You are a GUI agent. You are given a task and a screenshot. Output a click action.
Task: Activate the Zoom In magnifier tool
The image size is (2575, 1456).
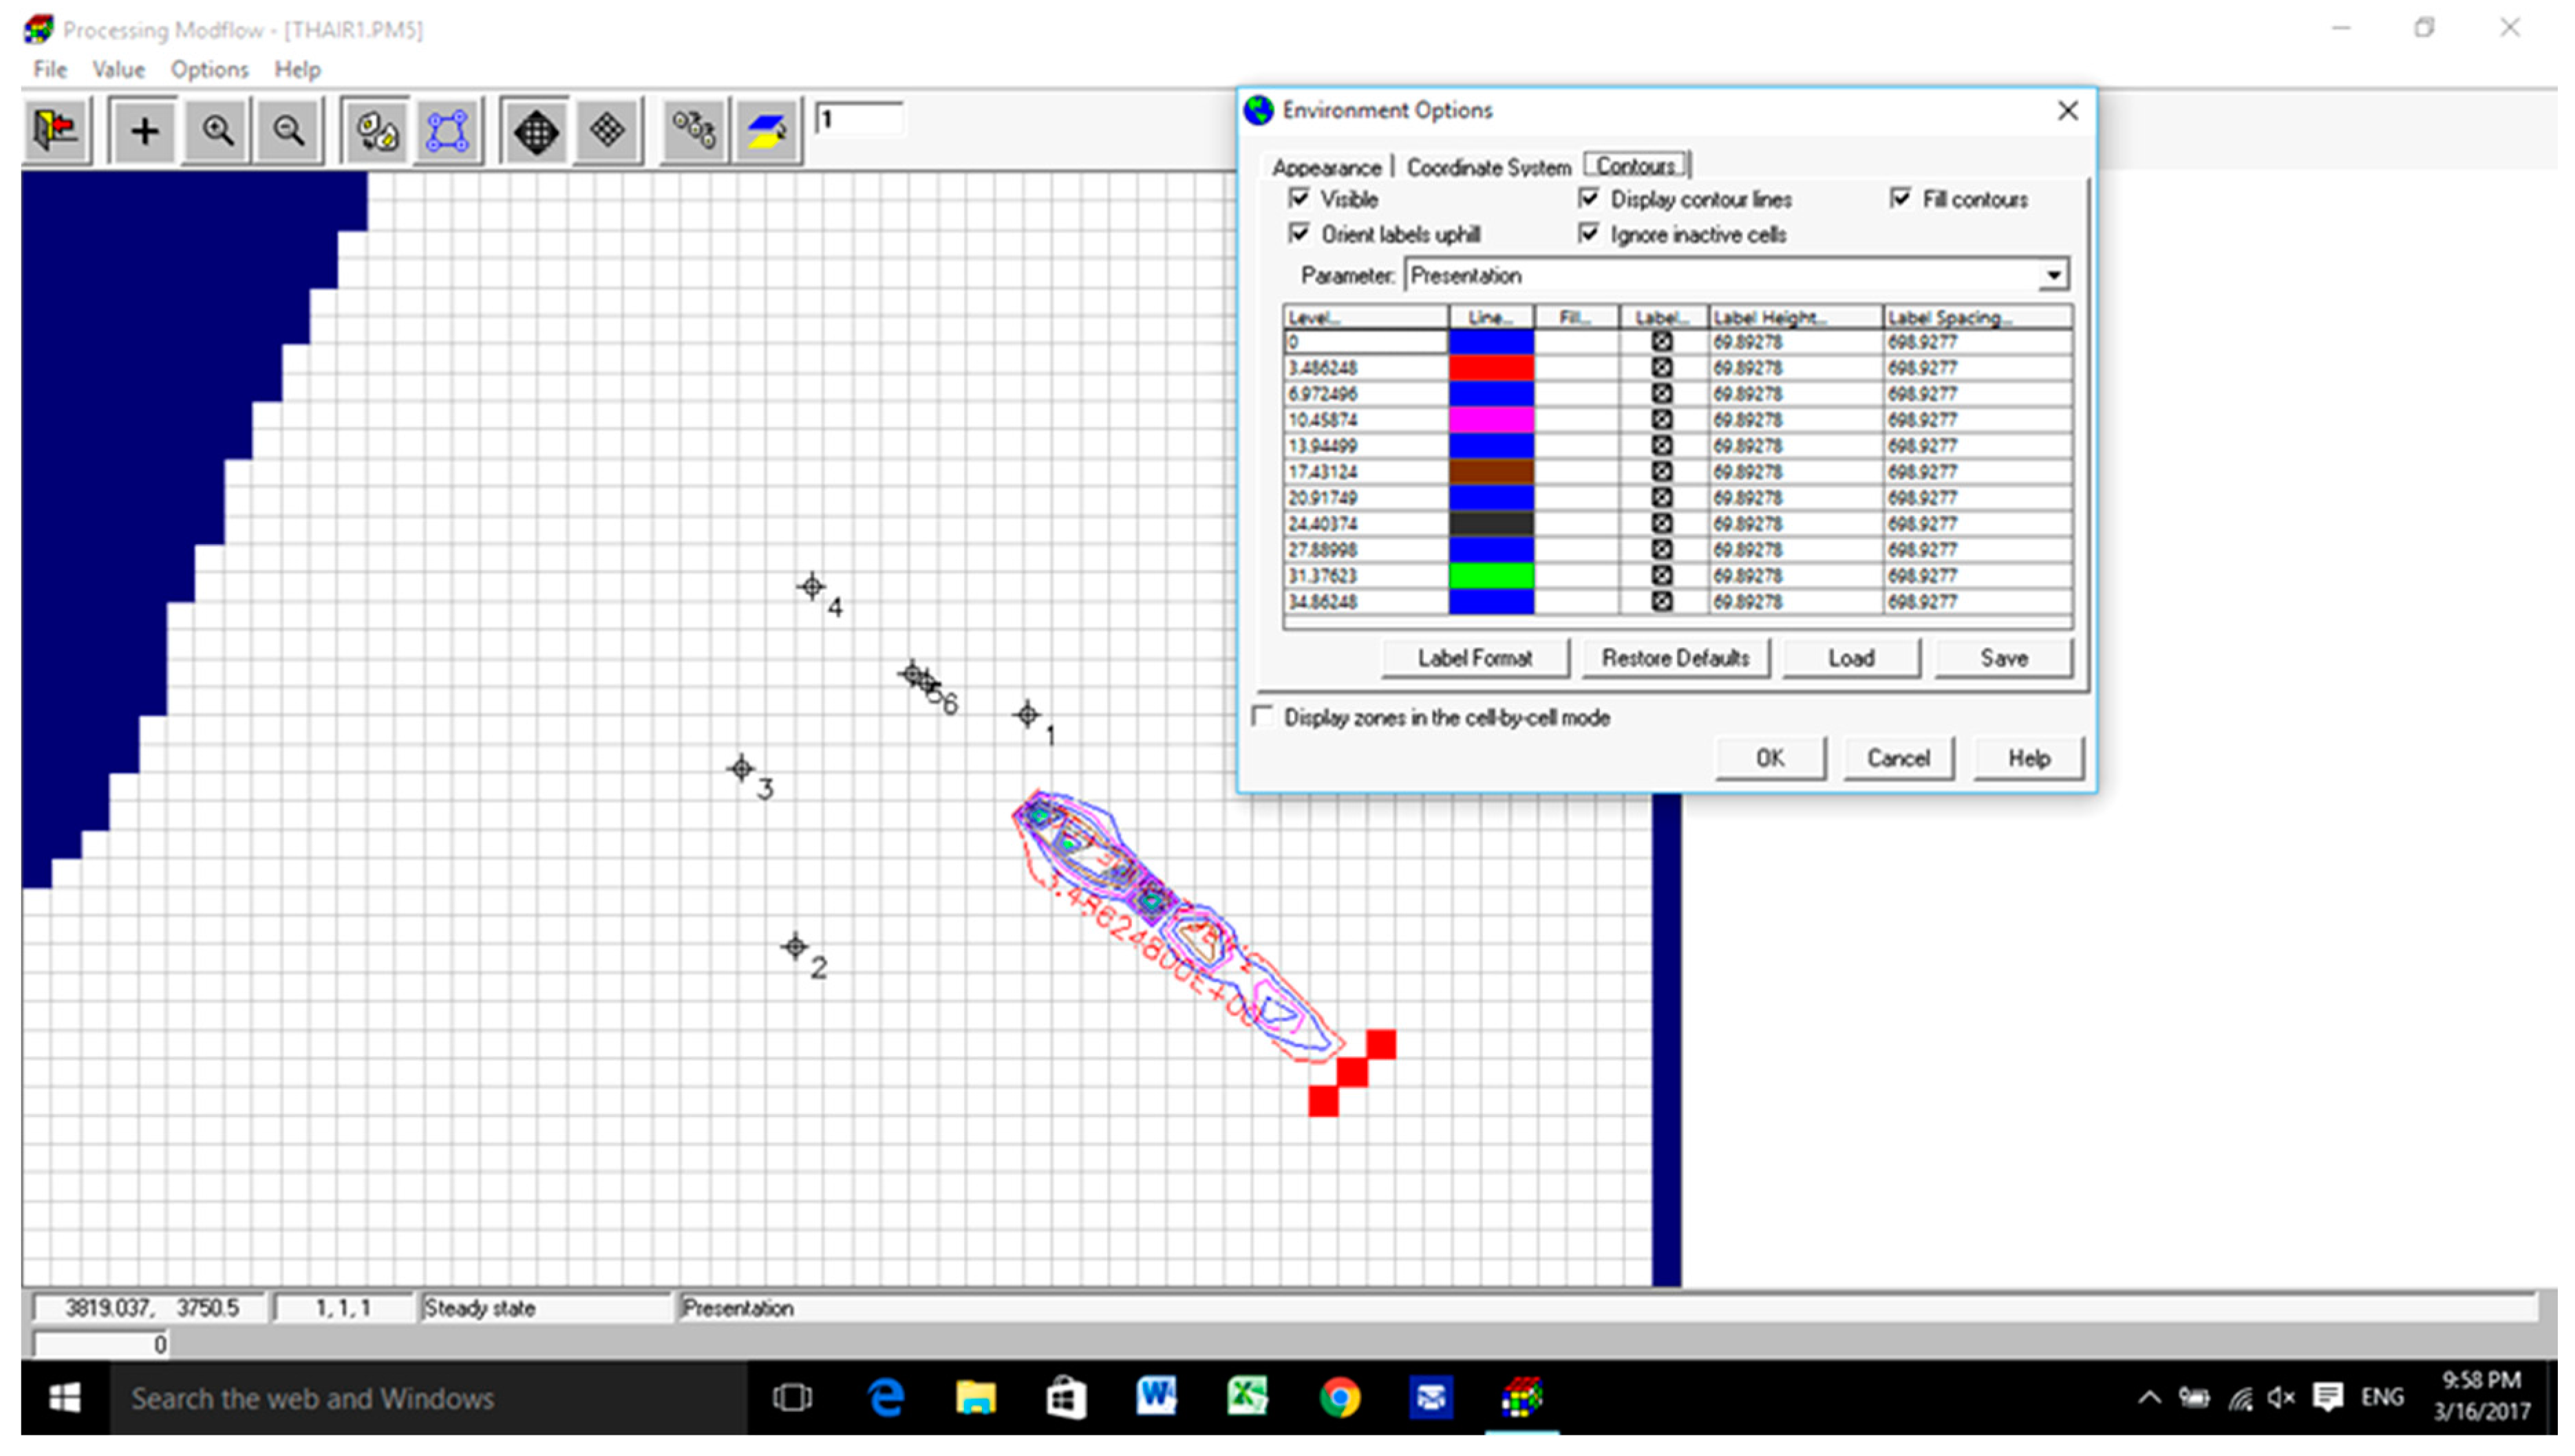point(217,131)
